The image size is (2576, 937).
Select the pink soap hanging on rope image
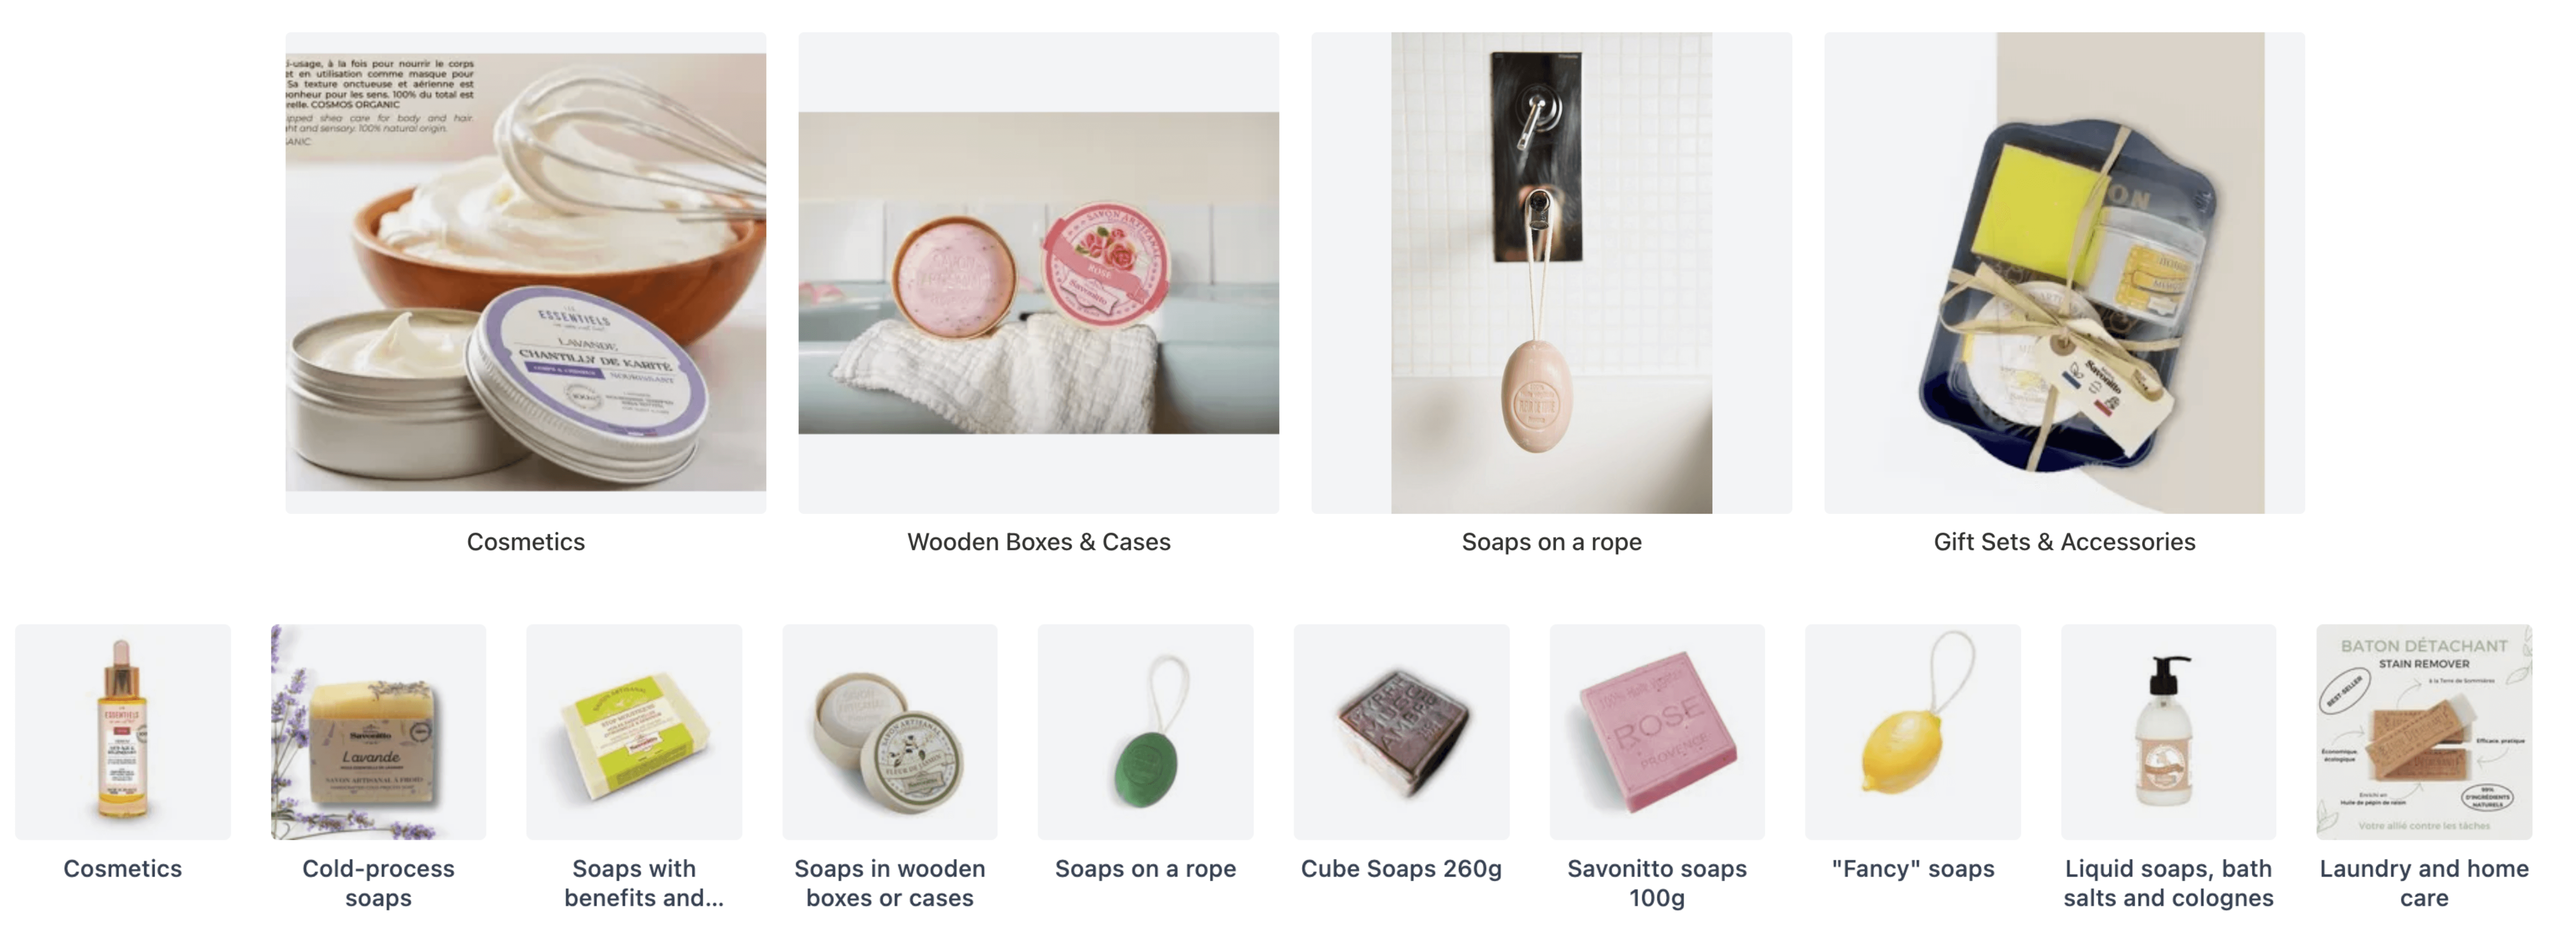point(1551,272)
